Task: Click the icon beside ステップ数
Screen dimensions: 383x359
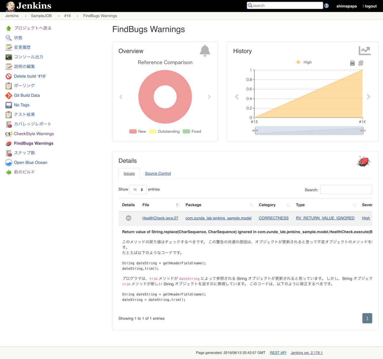Action: click(9, 153)
